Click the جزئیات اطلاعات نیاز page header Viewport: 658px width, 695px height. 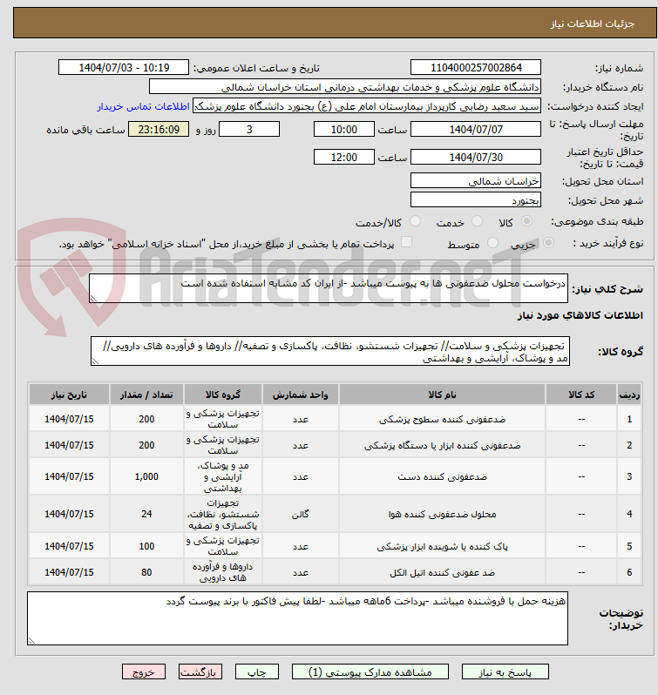pyautogui.click(x=336, y=23)
